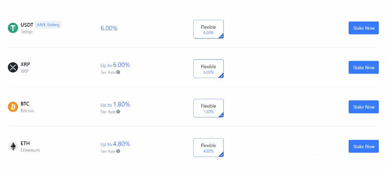Stake Now for USDT Tether
The height and width of the screenshot is (170, 388).
tap(363, 28)
